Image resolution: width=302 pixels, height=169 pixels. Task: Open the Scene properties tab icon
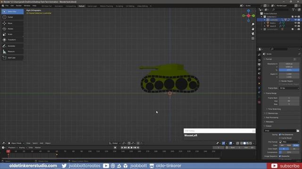[259, 73]
